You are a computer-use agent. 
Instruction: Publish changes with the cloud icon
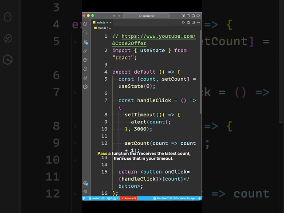[103, 198]
